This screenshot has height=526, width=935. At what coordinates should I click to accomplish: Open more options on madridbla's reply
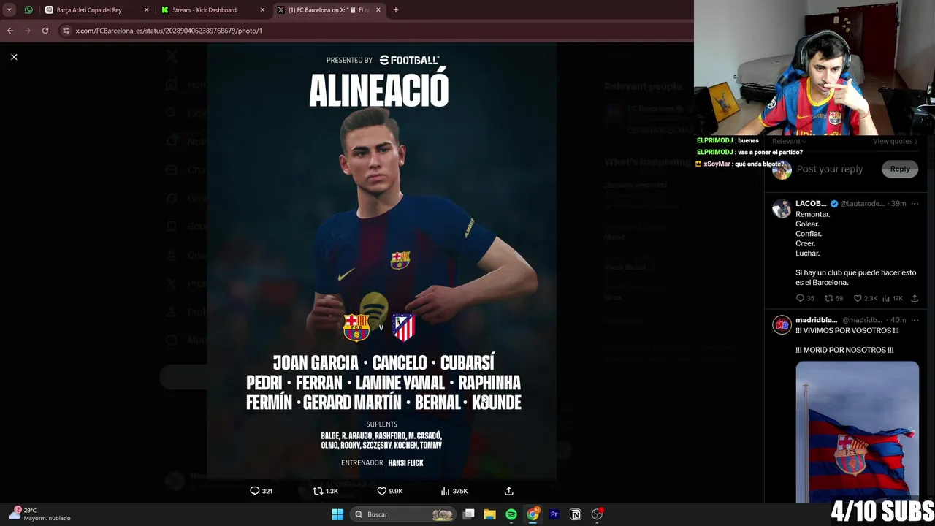tap(915, 320)
